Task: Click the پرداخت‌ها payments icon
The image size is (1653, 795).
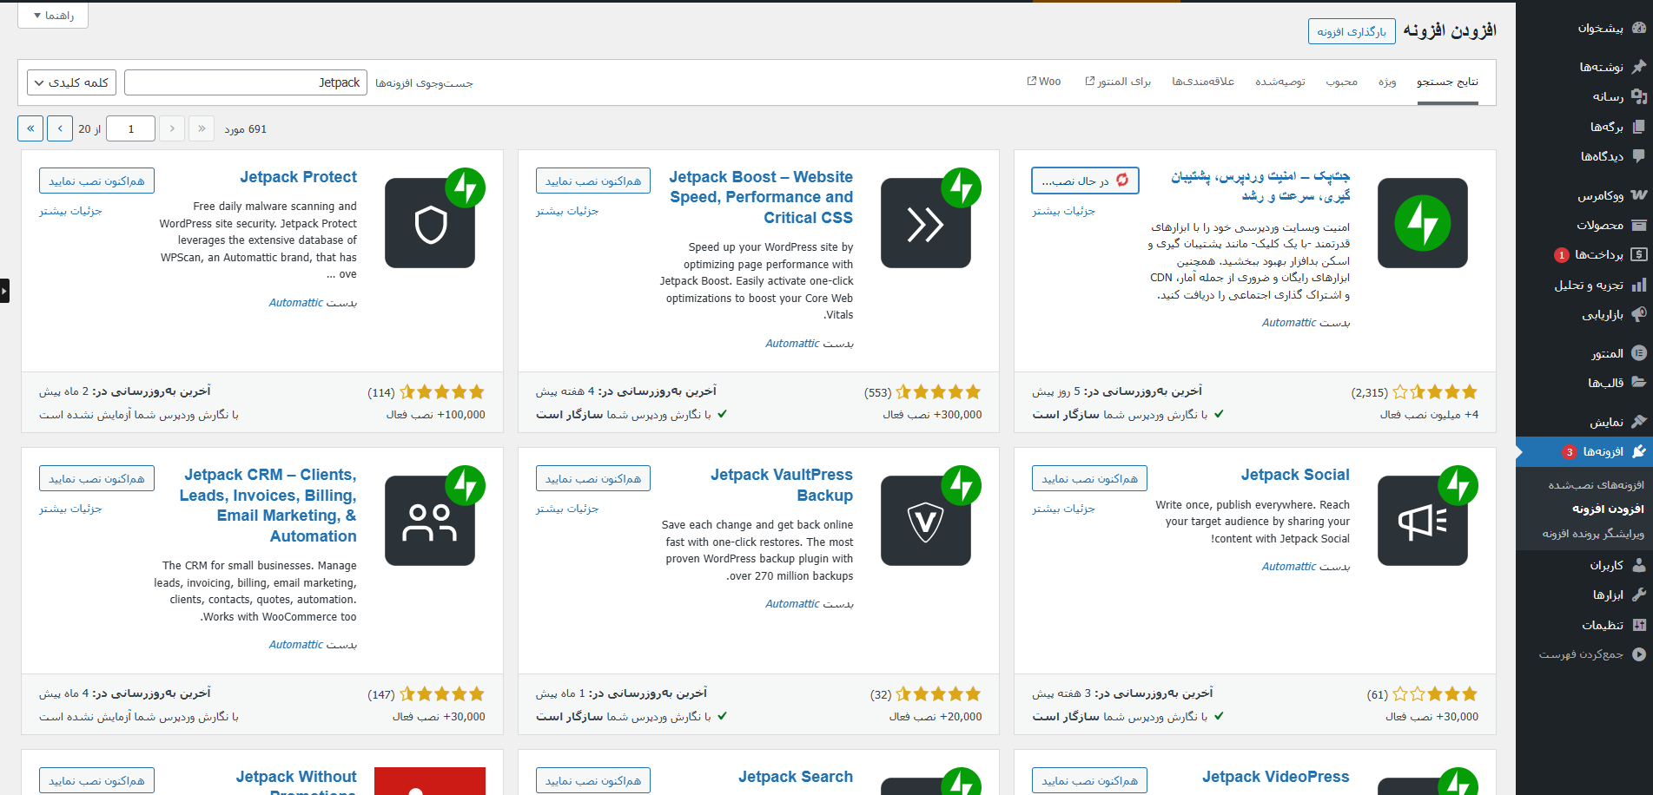Action: coord(1638,254)
